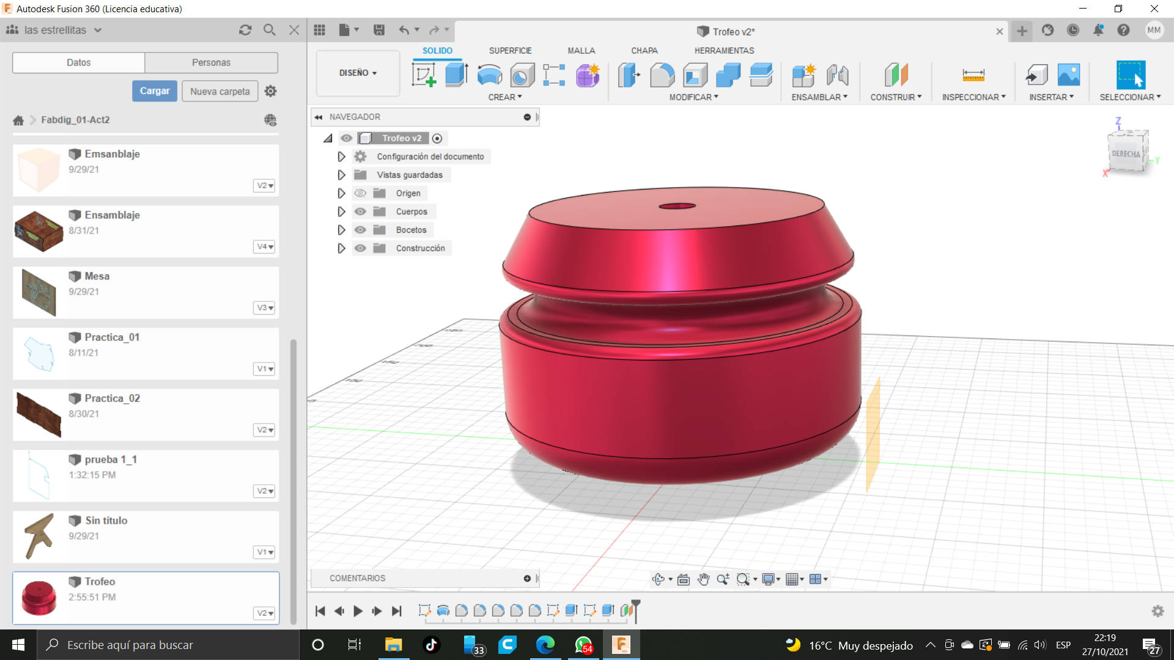Click the Cargar button

click(155, 91)
